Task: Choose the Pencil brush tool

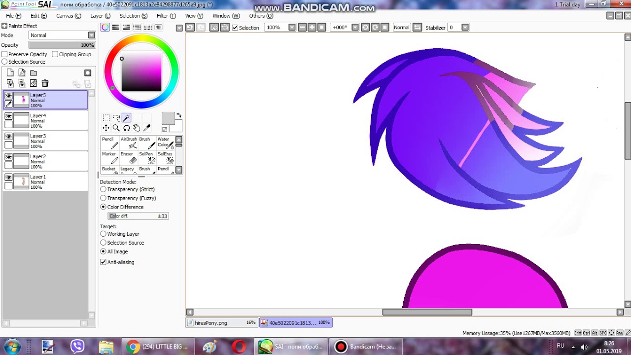Action: pos(110,142)
